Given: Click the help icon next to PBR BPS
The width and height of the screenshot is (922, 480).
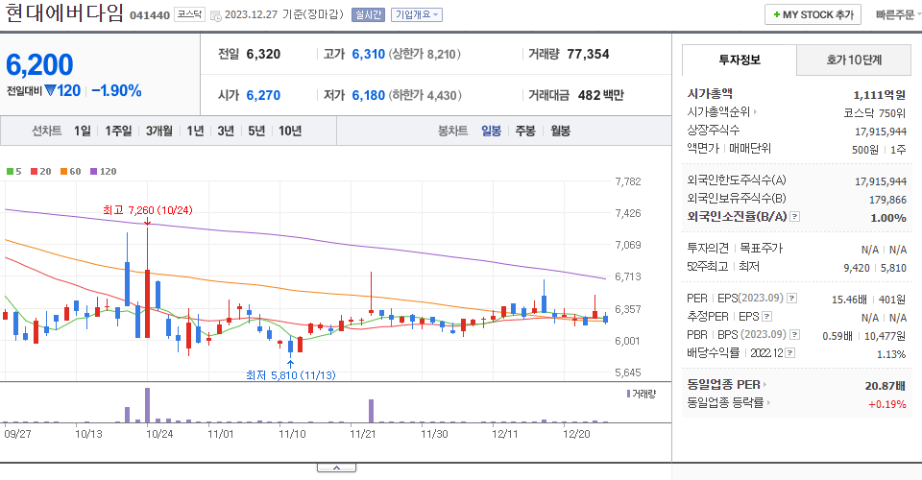Looking at the screenshot, I should [x=794, y=334].
